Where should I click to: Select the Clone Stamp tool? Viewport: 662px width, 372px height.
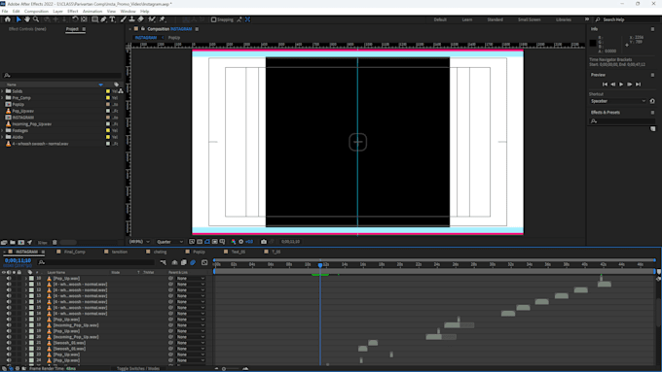131,19
